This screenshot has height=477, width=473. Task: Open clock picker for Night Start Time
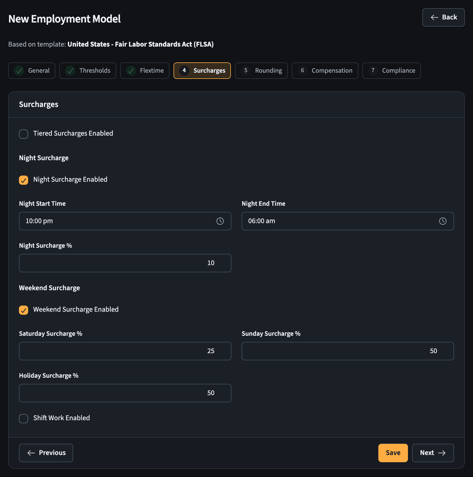220,221
